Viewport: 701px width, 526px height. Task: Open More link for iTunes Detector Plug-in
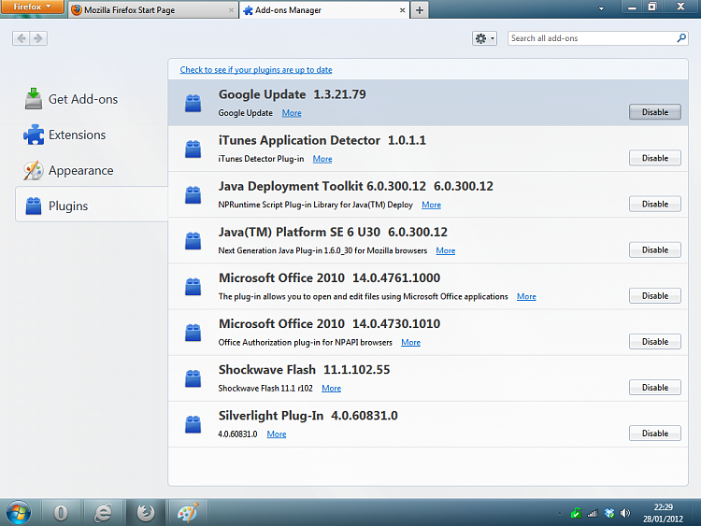[x=322, y=159]
